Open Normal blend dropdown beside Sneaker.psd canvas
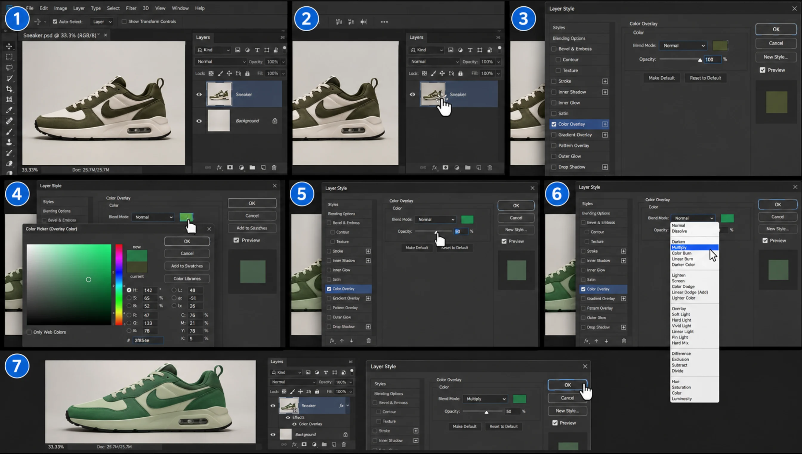The width and height of the screenshot is (802, 454). (x=220, y=62)
